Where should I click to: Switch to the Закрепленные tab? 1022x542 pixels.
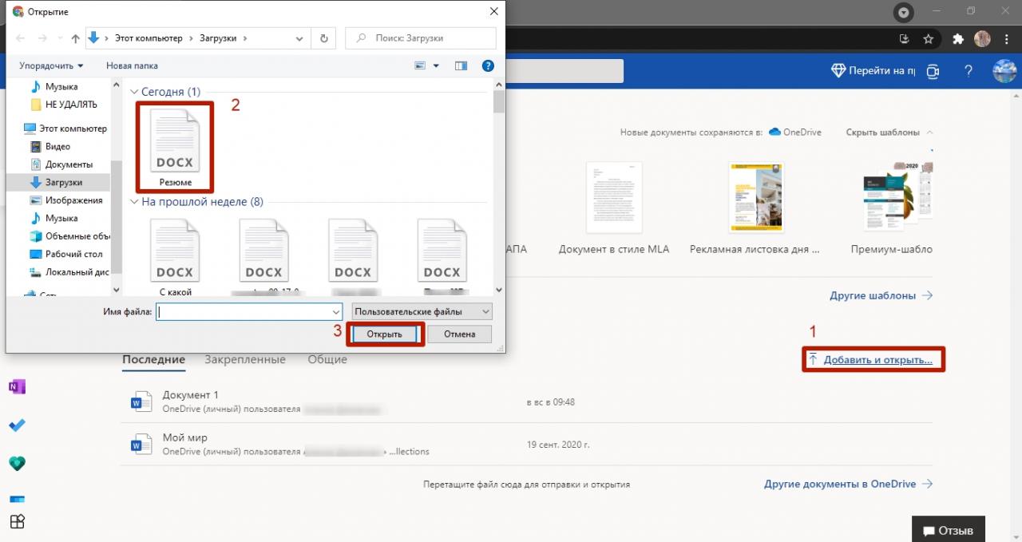[244, 359]
